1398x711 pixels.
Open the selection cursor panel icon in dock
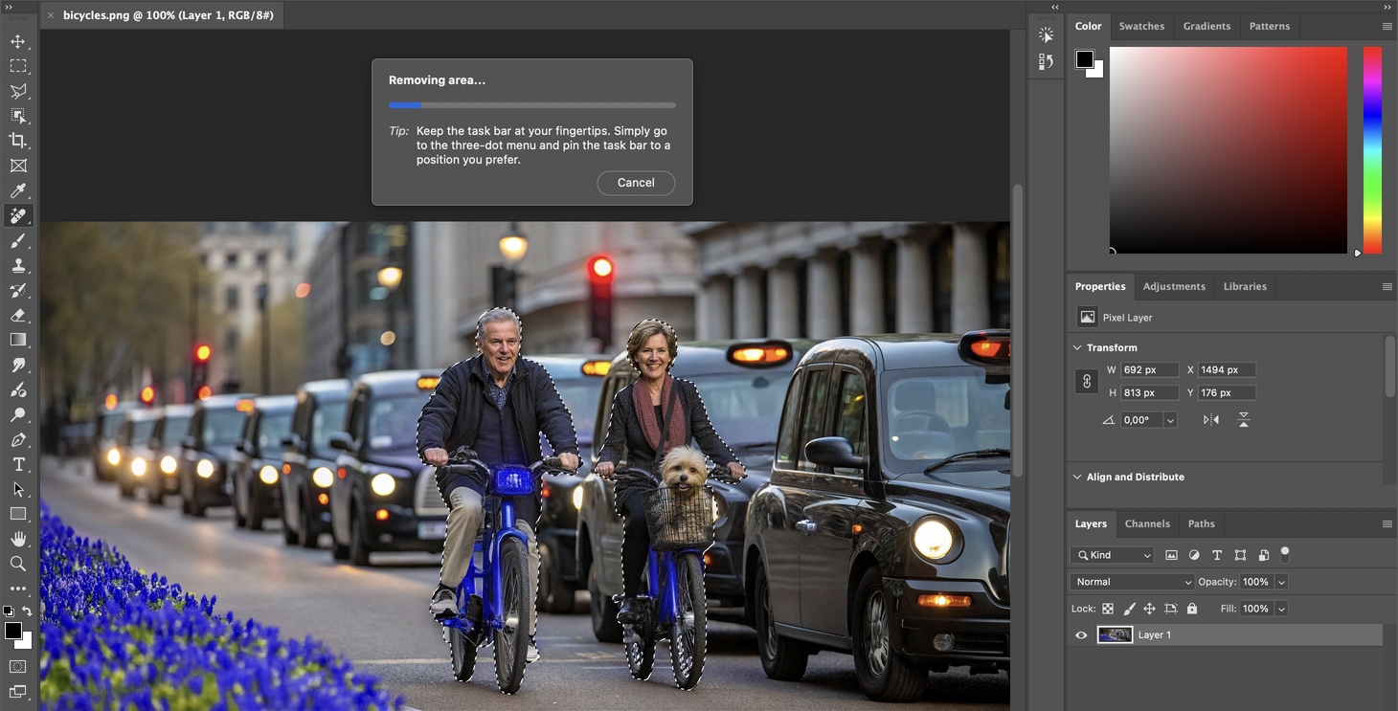tap(1046, 34)
